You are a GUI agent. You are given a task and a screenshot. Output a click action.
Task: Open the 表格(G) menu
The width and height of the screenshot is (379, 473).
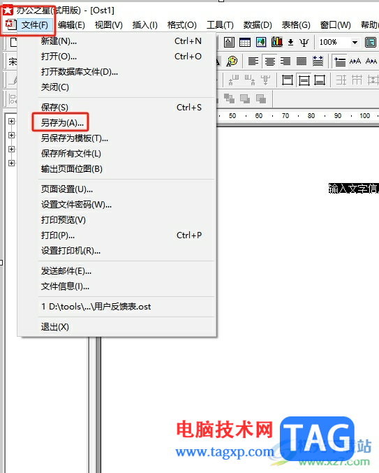tap(296, 24)
